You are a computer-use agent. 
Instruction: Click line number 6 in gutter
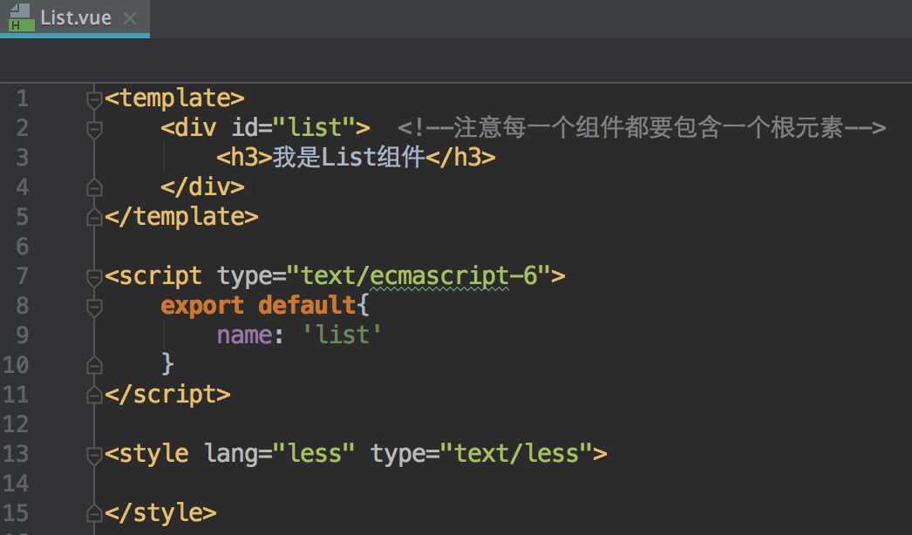[22, 247]
